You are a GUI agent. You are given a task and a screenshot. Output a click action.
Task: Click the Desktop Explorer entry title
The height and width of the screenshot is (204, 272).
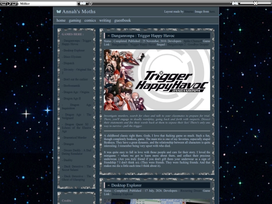pos(126,185)
